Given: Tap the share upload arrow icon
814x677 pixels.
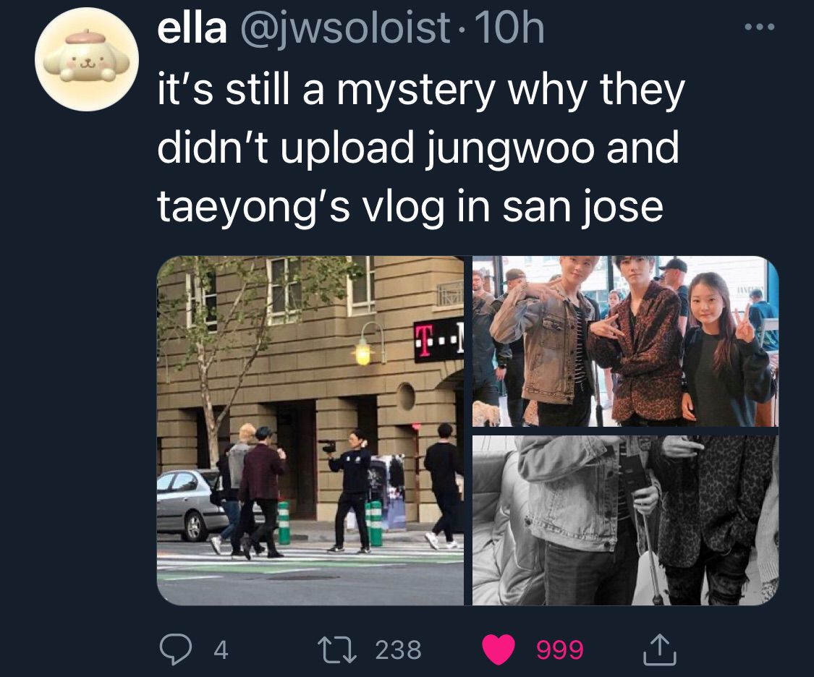Looking at the screenshot, I should tap(660, 650).
